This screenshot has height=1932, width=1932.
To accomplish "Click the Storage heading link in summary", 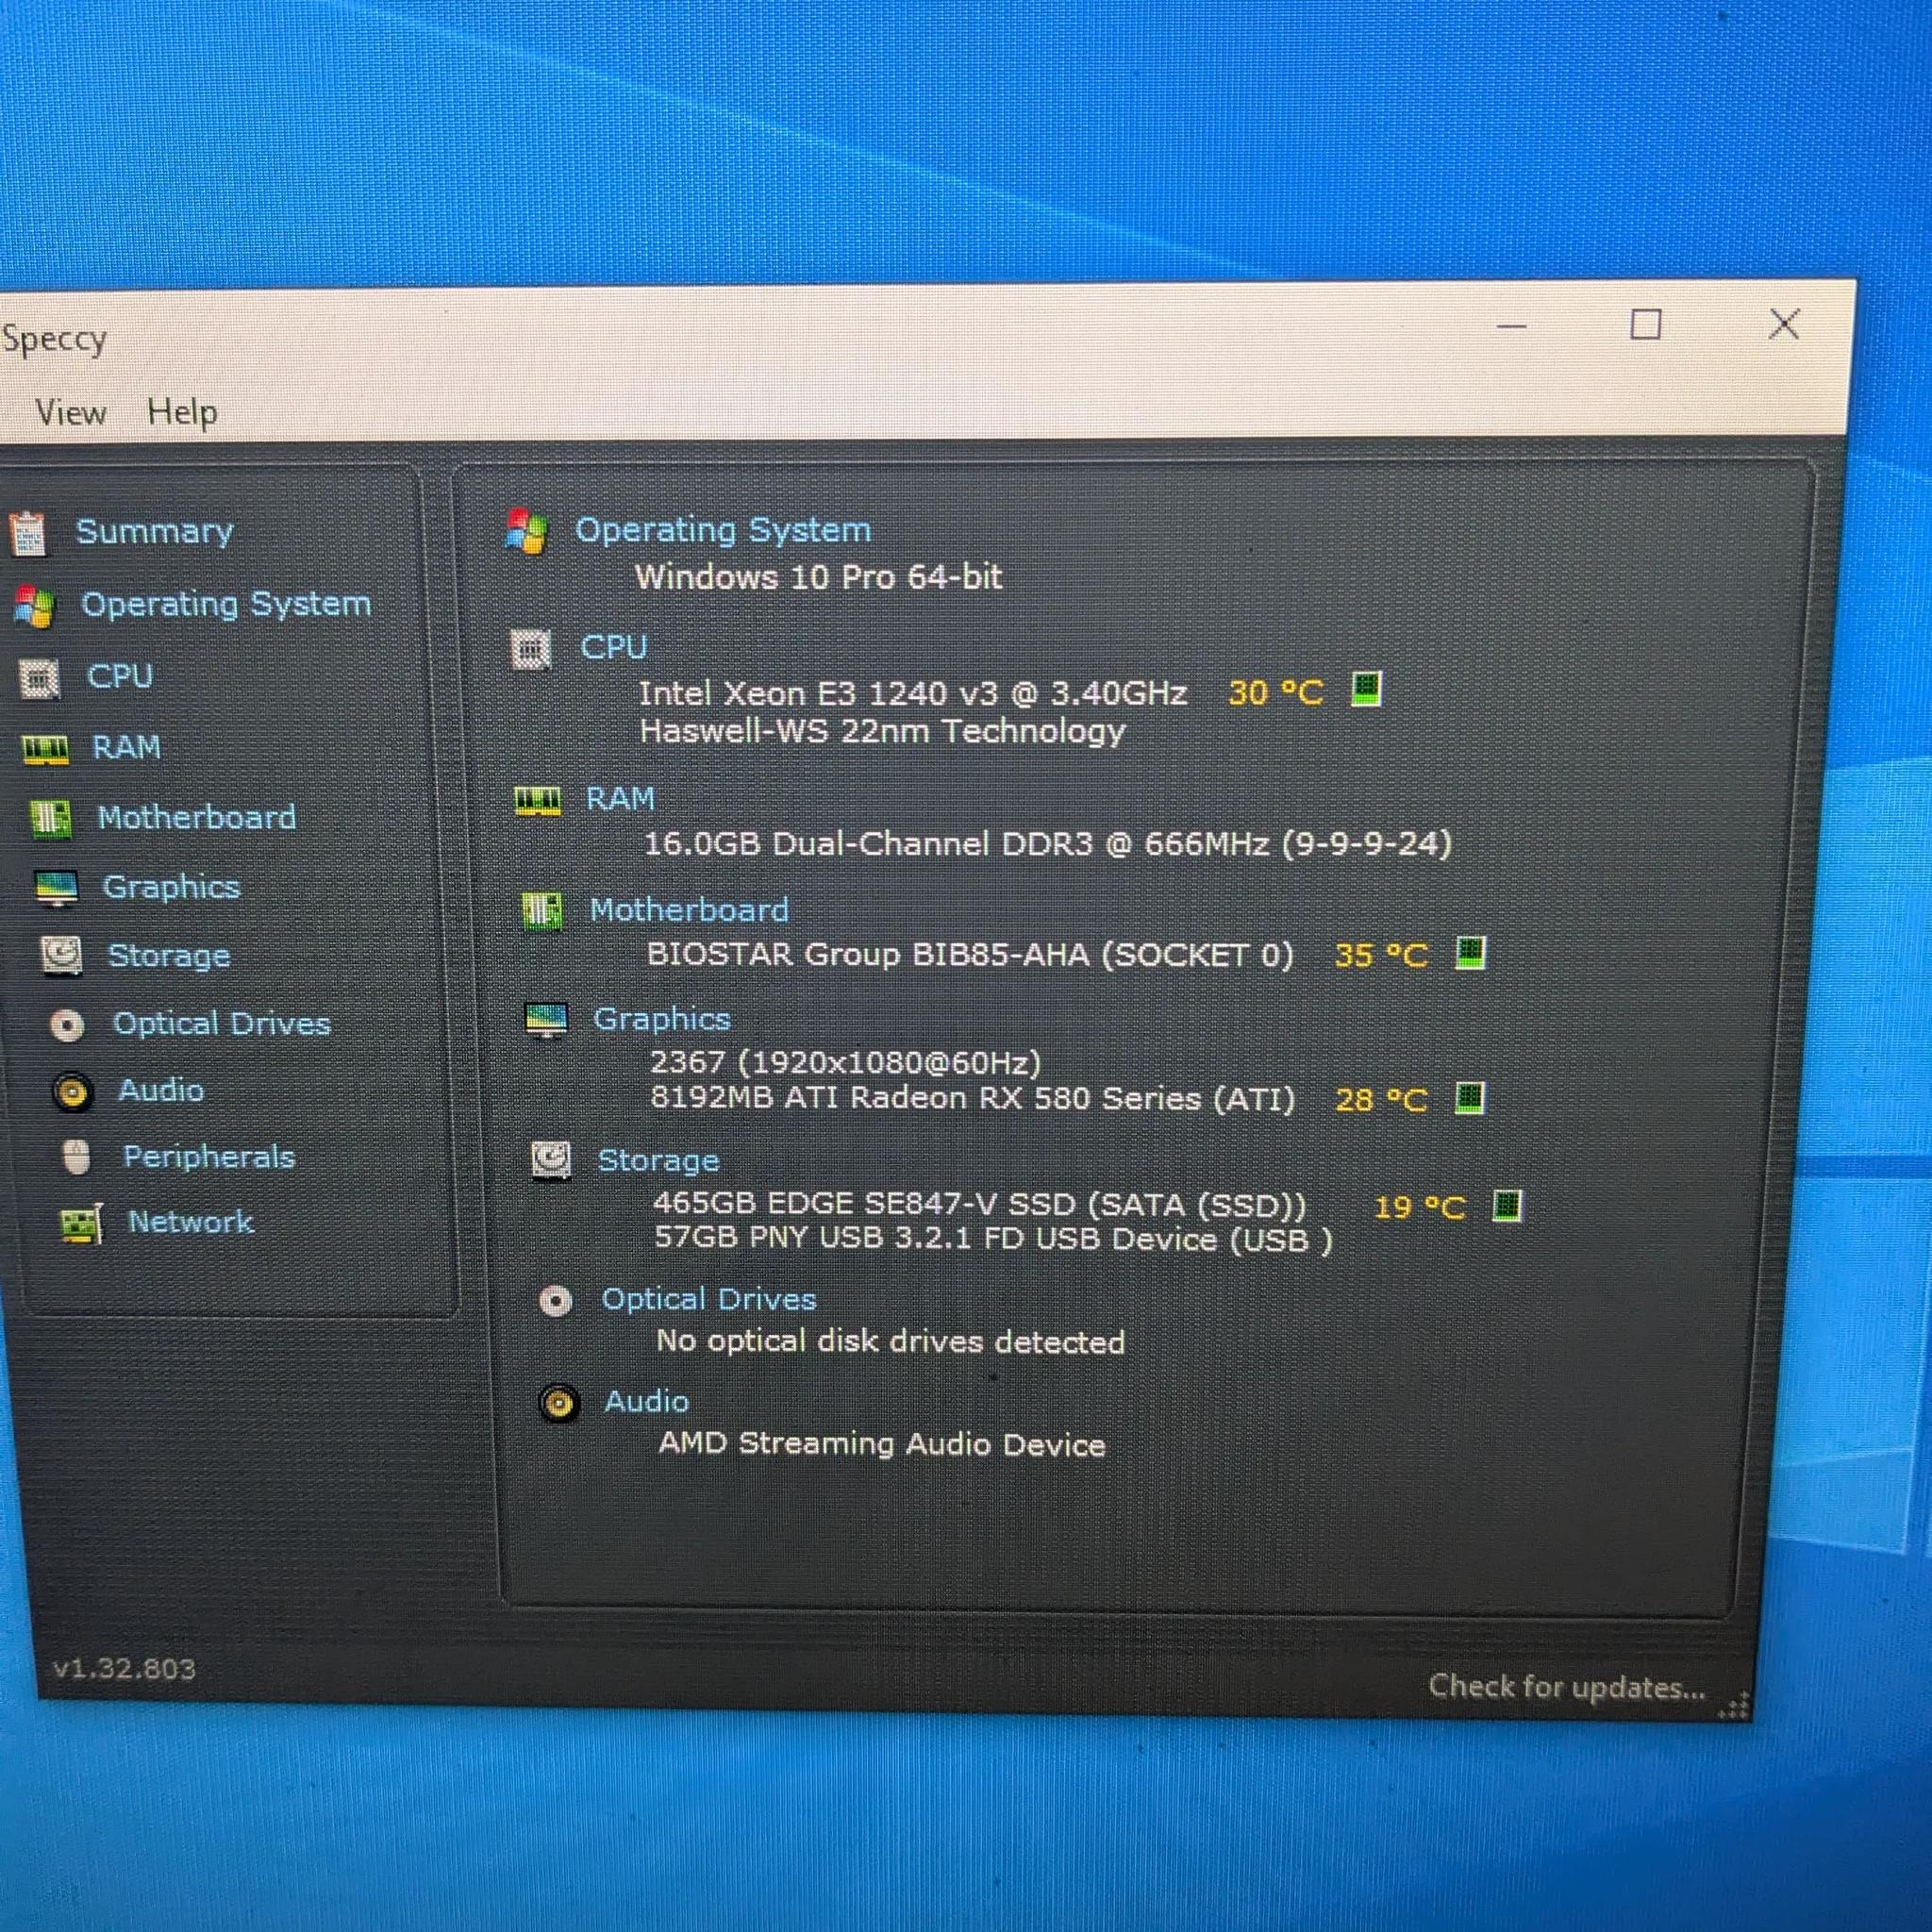I will (659, 1161).
